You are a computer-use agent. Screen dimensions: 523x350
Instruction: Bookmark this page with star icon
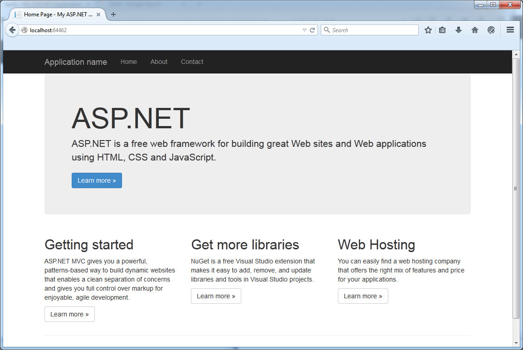pyautogui.click(x=428, y=30)
